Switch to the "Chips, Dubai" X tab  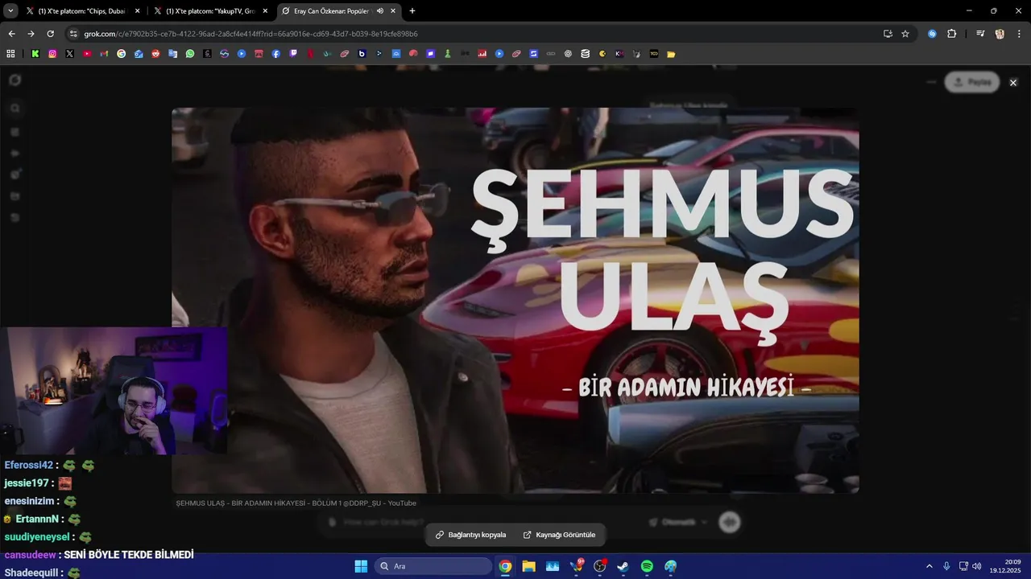(x=82, y=11)
